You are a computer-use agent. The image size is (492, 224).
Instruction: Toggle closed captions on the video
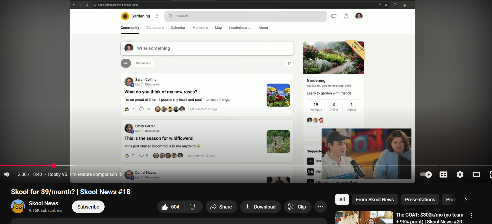point(443,174)
